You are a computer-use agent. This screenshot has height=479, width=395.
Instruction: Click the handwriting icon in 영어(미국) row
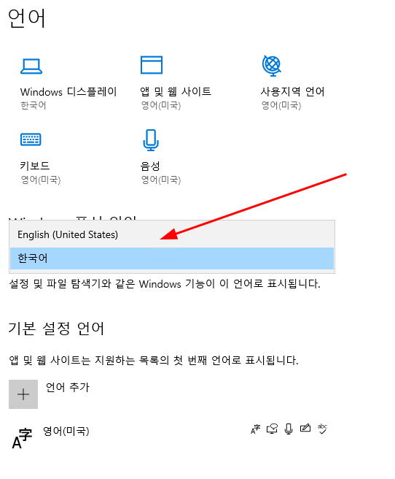click(x=305, y=429)
